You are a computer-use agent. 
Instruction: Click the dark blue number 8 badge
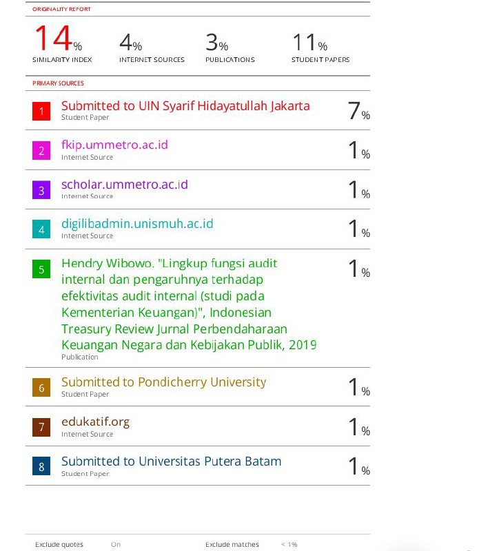coord(41,466)
